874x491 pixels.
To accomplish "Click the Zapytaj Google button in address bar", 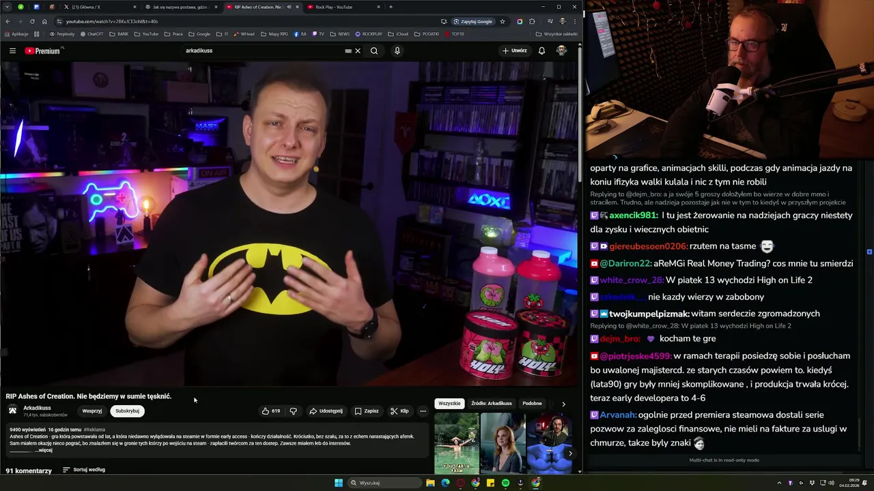I will [x=473, y=21].
